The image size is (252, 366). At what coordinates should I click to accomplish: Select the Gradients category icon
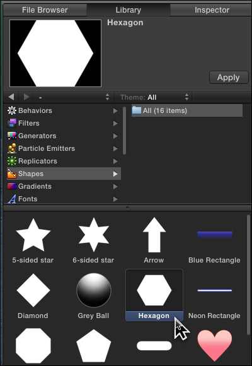click(12, 186)
